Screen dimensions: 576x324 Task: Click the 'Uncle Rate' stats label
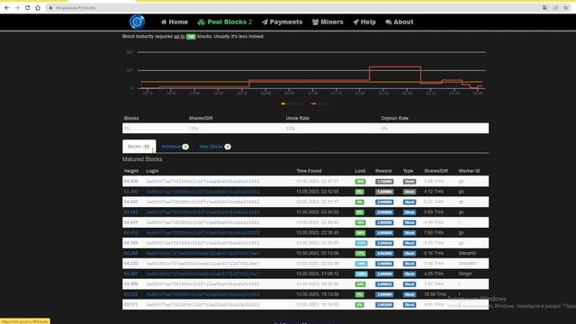pyautogui.click(x=298, y=118)
